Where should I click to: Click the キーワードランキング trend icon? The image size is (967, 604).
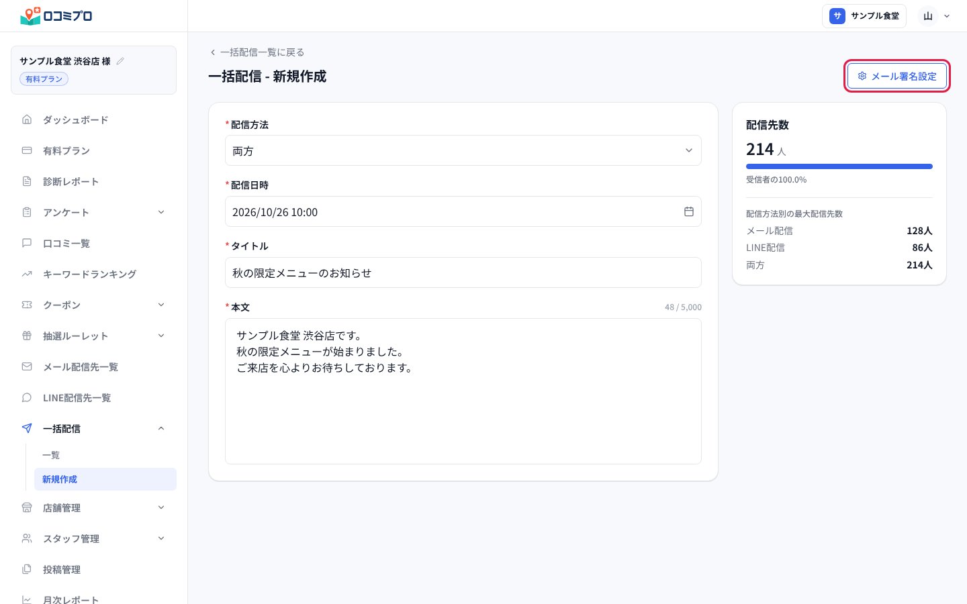[27, 274]
